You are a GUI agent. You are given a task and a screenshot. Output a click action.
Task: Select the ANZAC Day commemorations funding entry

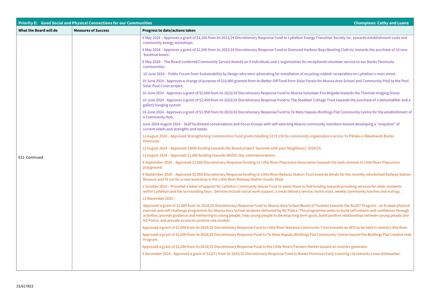(209, 156)
